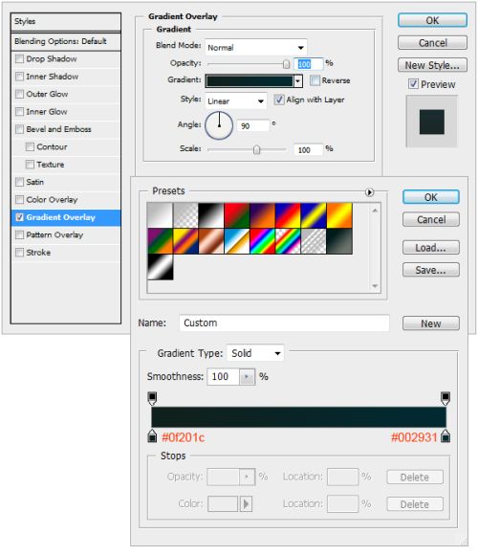Screen dimensions: 478x556
Task: Select the right color stop #002931
Action: click(445, 435)
